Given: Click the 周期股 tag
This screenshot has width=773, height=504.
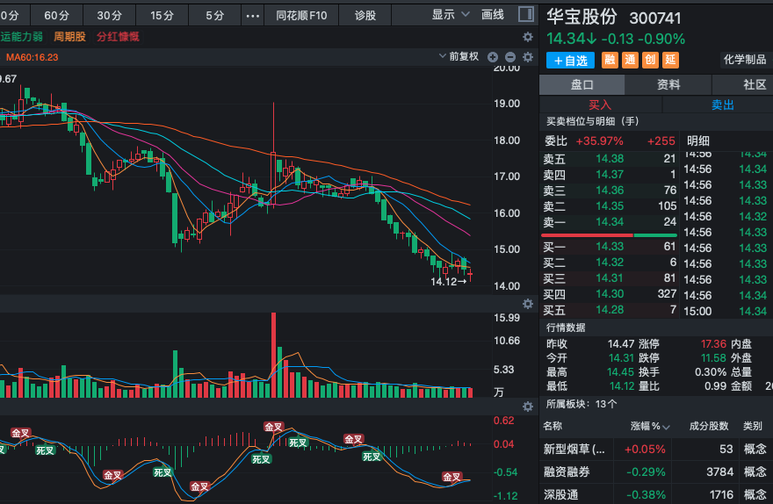Looking at the screenshot, I should point(69,37).
